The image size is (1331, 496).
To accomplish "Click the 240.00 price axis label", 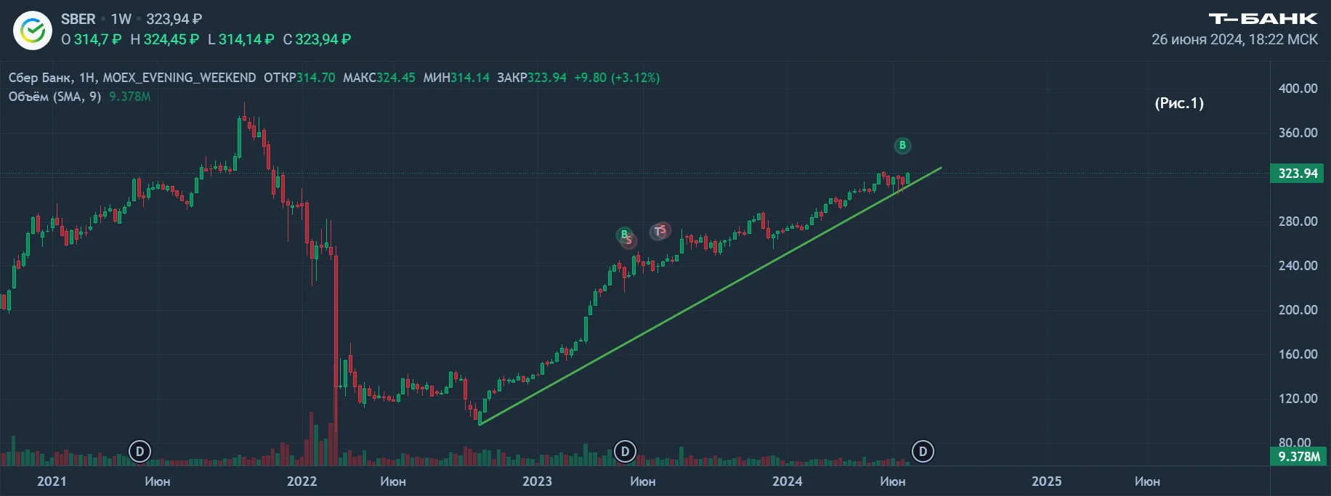I will pos(1298,266).
